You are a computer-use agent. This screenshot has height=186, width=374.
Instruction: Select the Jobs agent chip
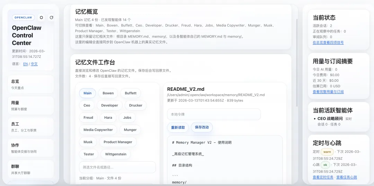pyautogui.click(x=127, y=117)
